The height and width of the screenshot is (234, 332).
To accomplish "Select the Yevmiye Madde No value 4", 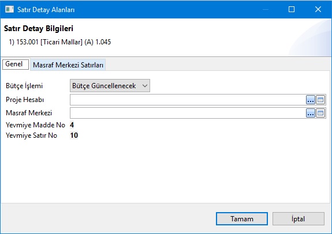I will tap(72, 125).
